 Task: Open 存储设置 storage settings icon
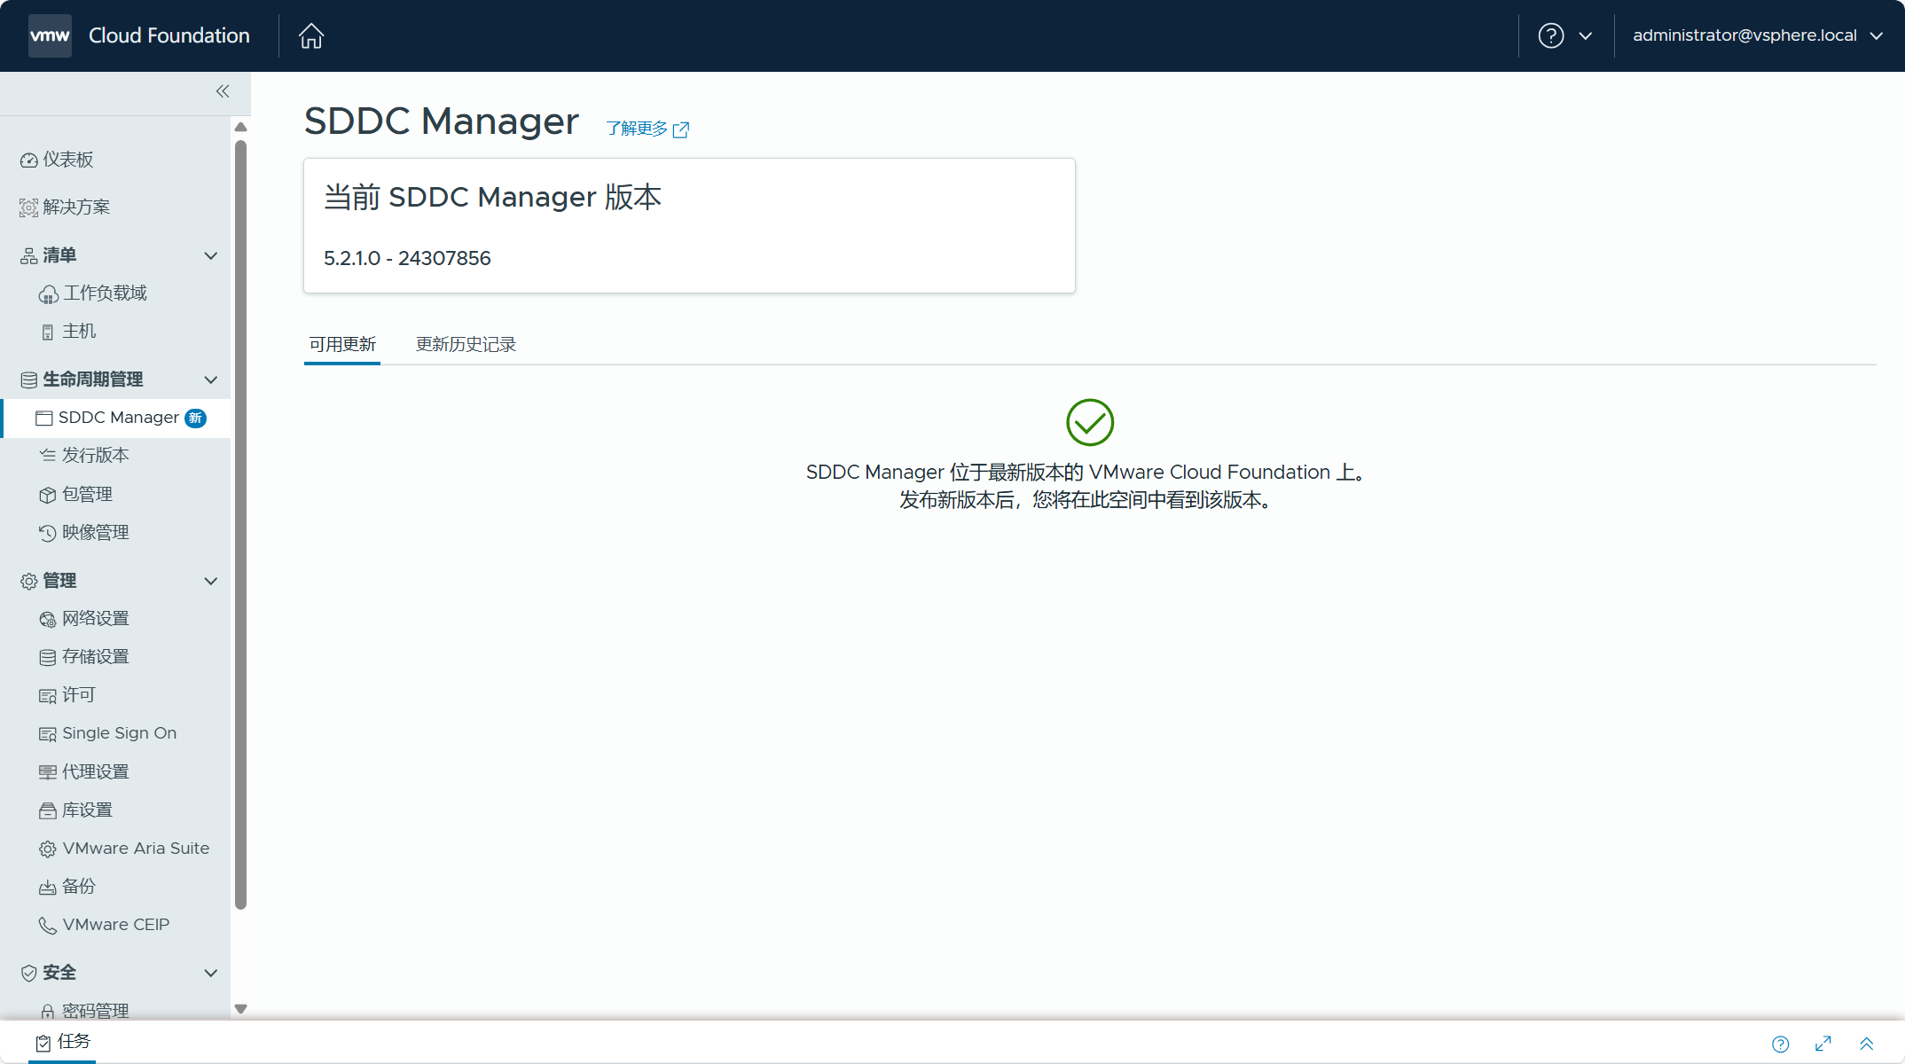[48, 657]
